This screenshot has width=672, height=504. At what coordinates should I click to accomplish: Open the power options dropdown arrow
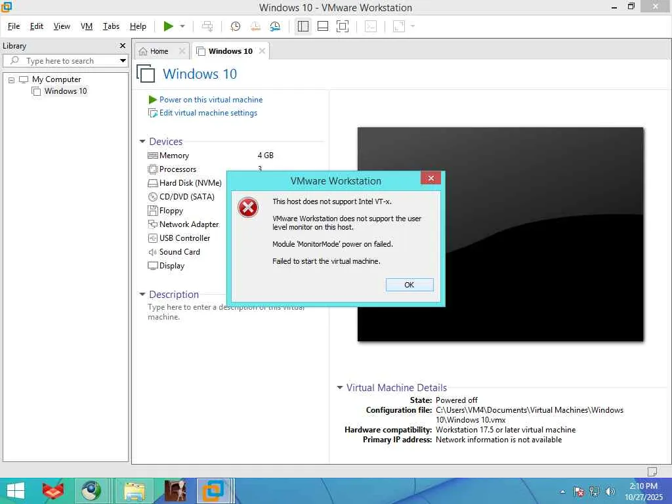[x=182, y=26]
